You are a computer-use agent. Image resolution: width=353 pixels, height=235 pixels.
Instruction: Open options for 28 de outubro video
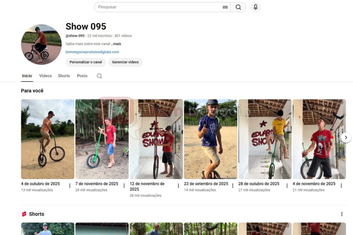[287, 186]
